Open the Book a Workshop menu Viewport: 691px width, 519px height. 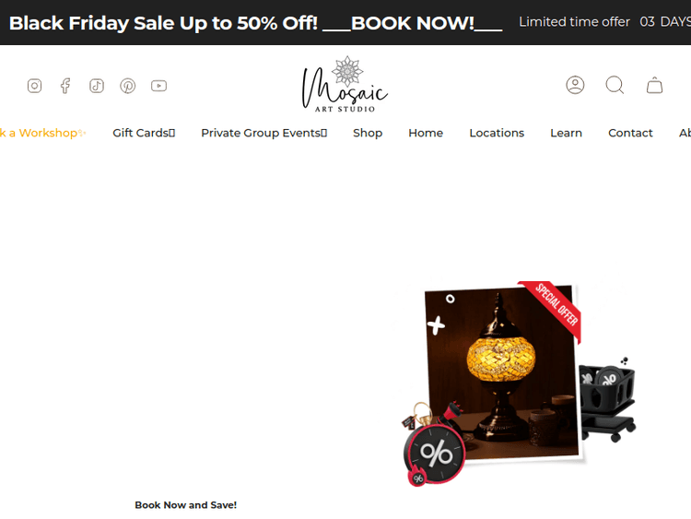point(42,133)
